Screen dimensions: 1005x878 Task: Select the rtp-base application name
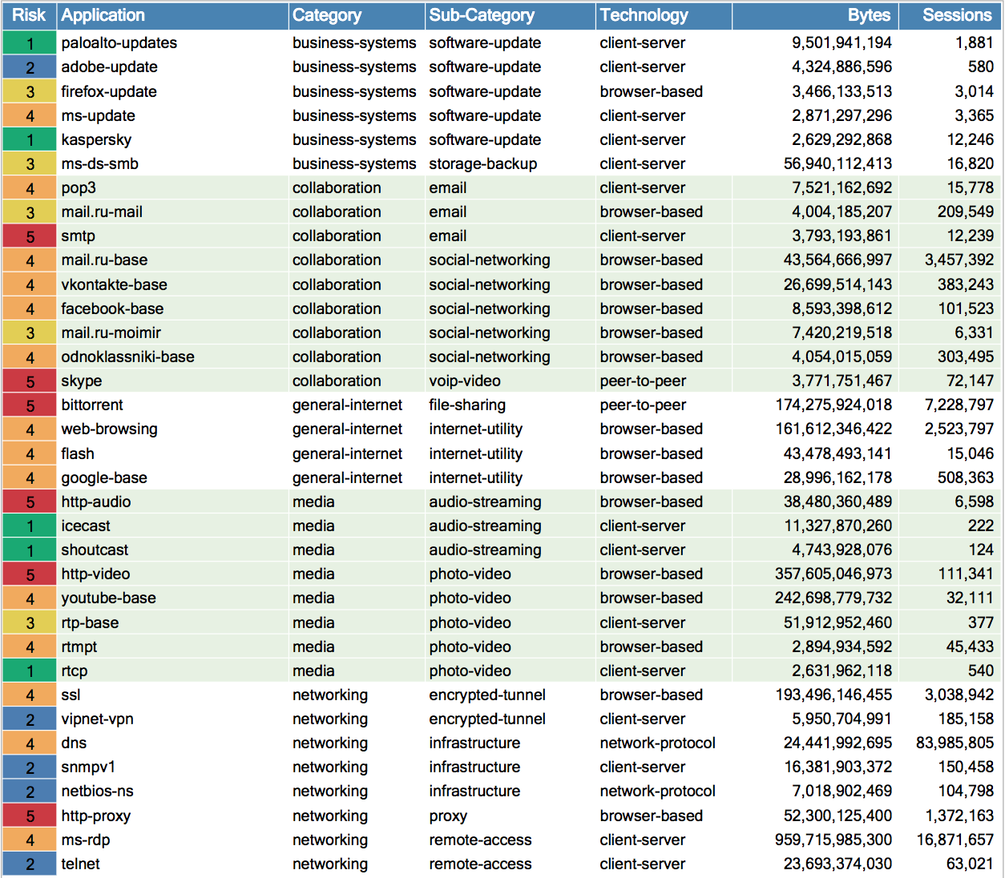pos(90,622)
